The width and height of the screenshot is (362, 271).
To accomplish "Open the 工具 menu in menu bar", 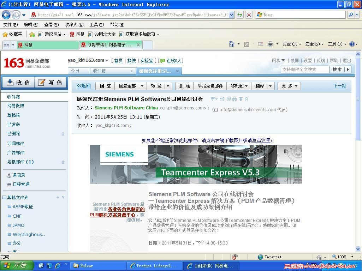I will 97,25.
